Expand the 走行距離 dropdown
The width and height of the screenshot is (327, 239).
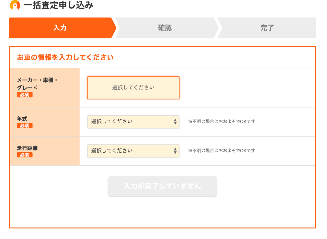133,151
